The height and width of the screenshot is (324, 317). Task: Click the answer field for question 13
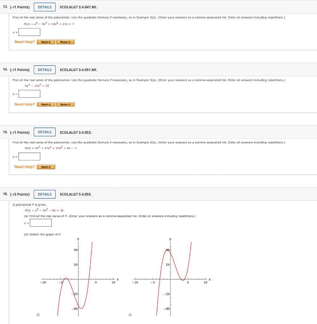pos(29,32)
